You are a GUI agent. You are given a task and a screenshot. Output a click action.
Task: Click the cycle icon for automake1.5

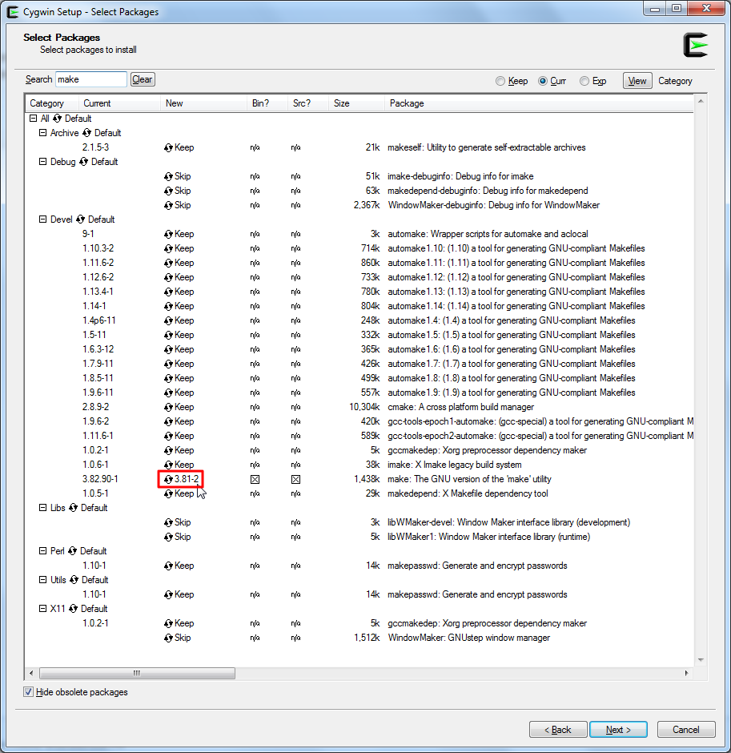pyautogui.click(x=168, y=335)
